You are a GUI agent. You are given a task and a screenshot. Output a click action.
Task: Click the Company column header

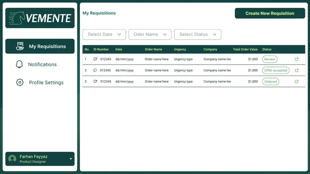click(x=210, y=50)
